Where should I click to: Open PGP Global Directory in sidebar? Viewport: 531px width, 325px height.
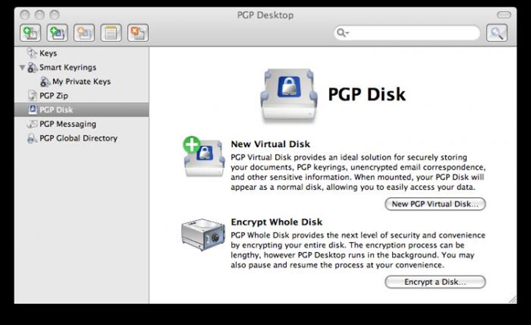coord(78,138)
